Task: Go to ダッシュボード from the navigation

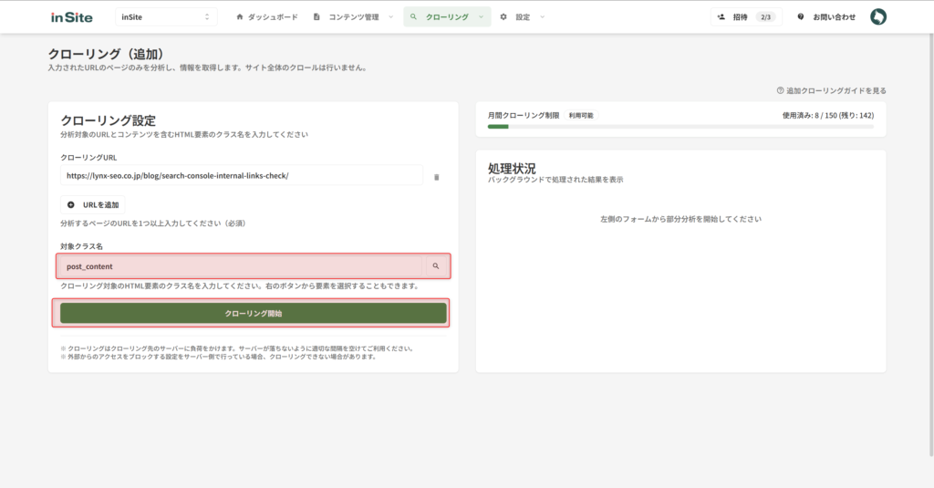Action: click(x=267, y=16)
